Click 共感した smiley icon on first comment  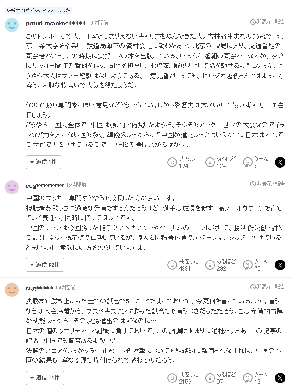172,162
